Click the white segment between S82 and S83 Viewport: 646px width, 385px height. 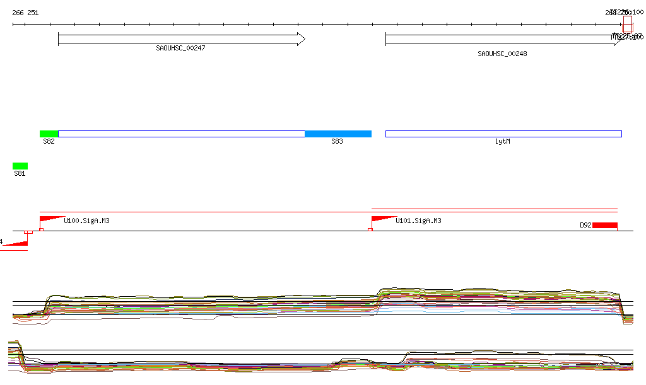click(x=181, y=134)
